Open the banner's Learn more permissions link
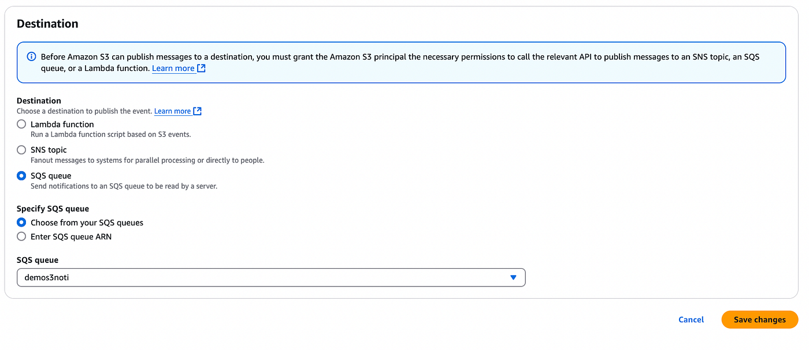The height and width of the screenshot is (350, 809). click(x=173, y=68)
